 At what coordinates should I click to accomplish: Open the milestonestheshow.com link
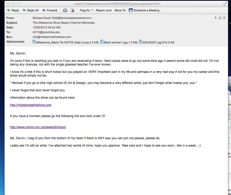click(31, 105)
